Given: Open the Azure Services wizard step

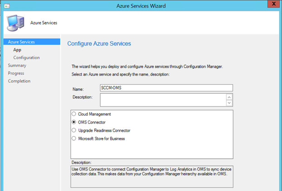Looking at the screenshot, I should (x=32, y=42).
